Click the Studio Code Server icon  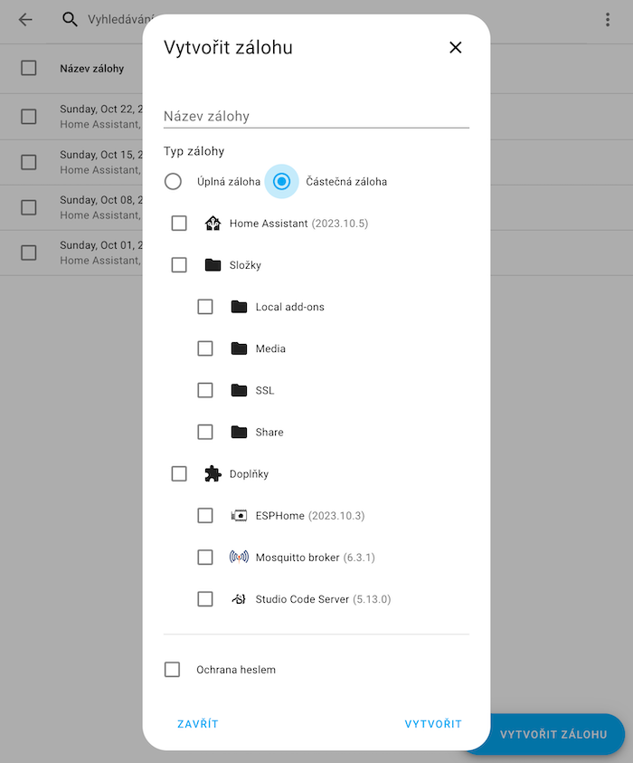click(x=239, y=599)
